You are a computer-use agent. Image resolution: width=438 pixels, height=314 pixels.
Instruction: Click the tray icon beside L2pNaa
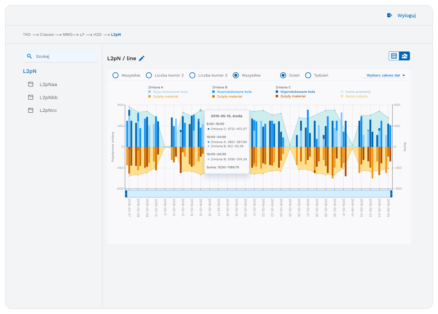point(30,84)
